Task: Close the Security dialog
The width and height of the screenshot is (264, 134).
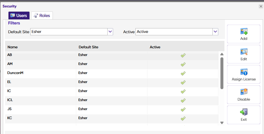Action: [x=261, y=6]
